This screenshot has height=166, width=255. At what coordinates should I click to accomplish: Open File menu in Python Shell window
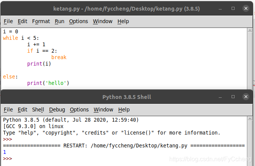8,110
